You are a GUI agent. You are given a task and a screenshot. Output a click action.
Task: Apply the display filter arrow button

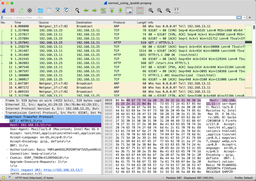click(x=239, y=17)
